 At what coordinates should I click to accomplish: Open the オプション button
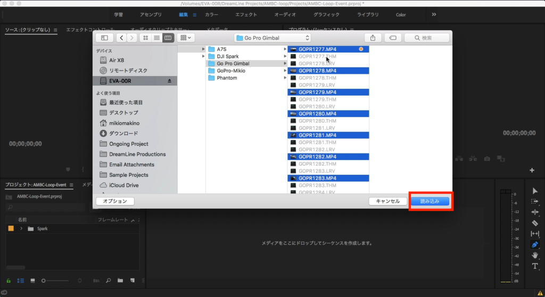click(x=115, y=201)
